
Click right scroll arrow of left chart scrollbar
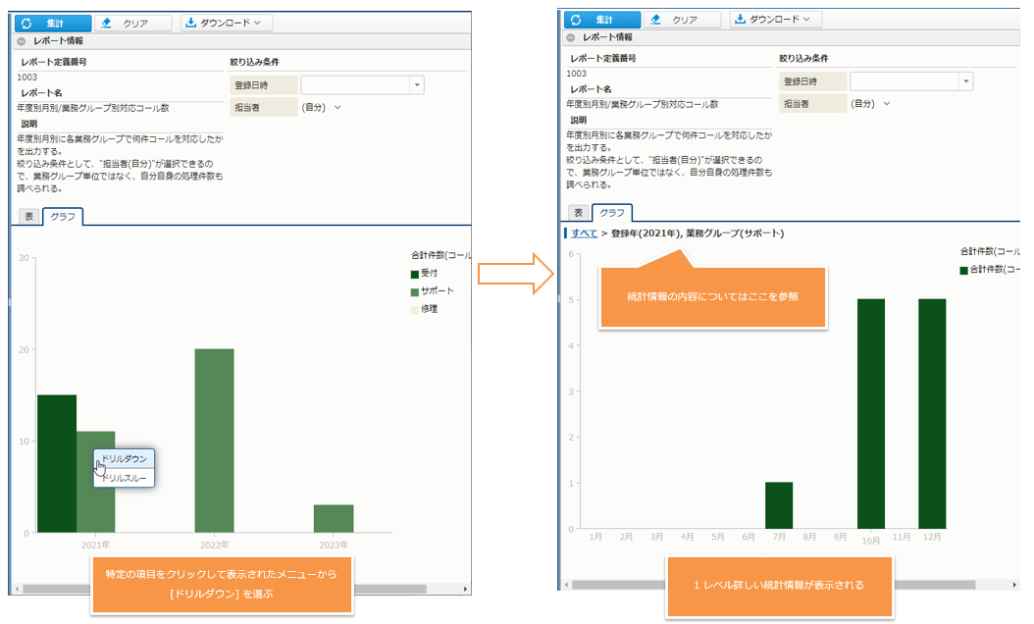tap(465, 589)
